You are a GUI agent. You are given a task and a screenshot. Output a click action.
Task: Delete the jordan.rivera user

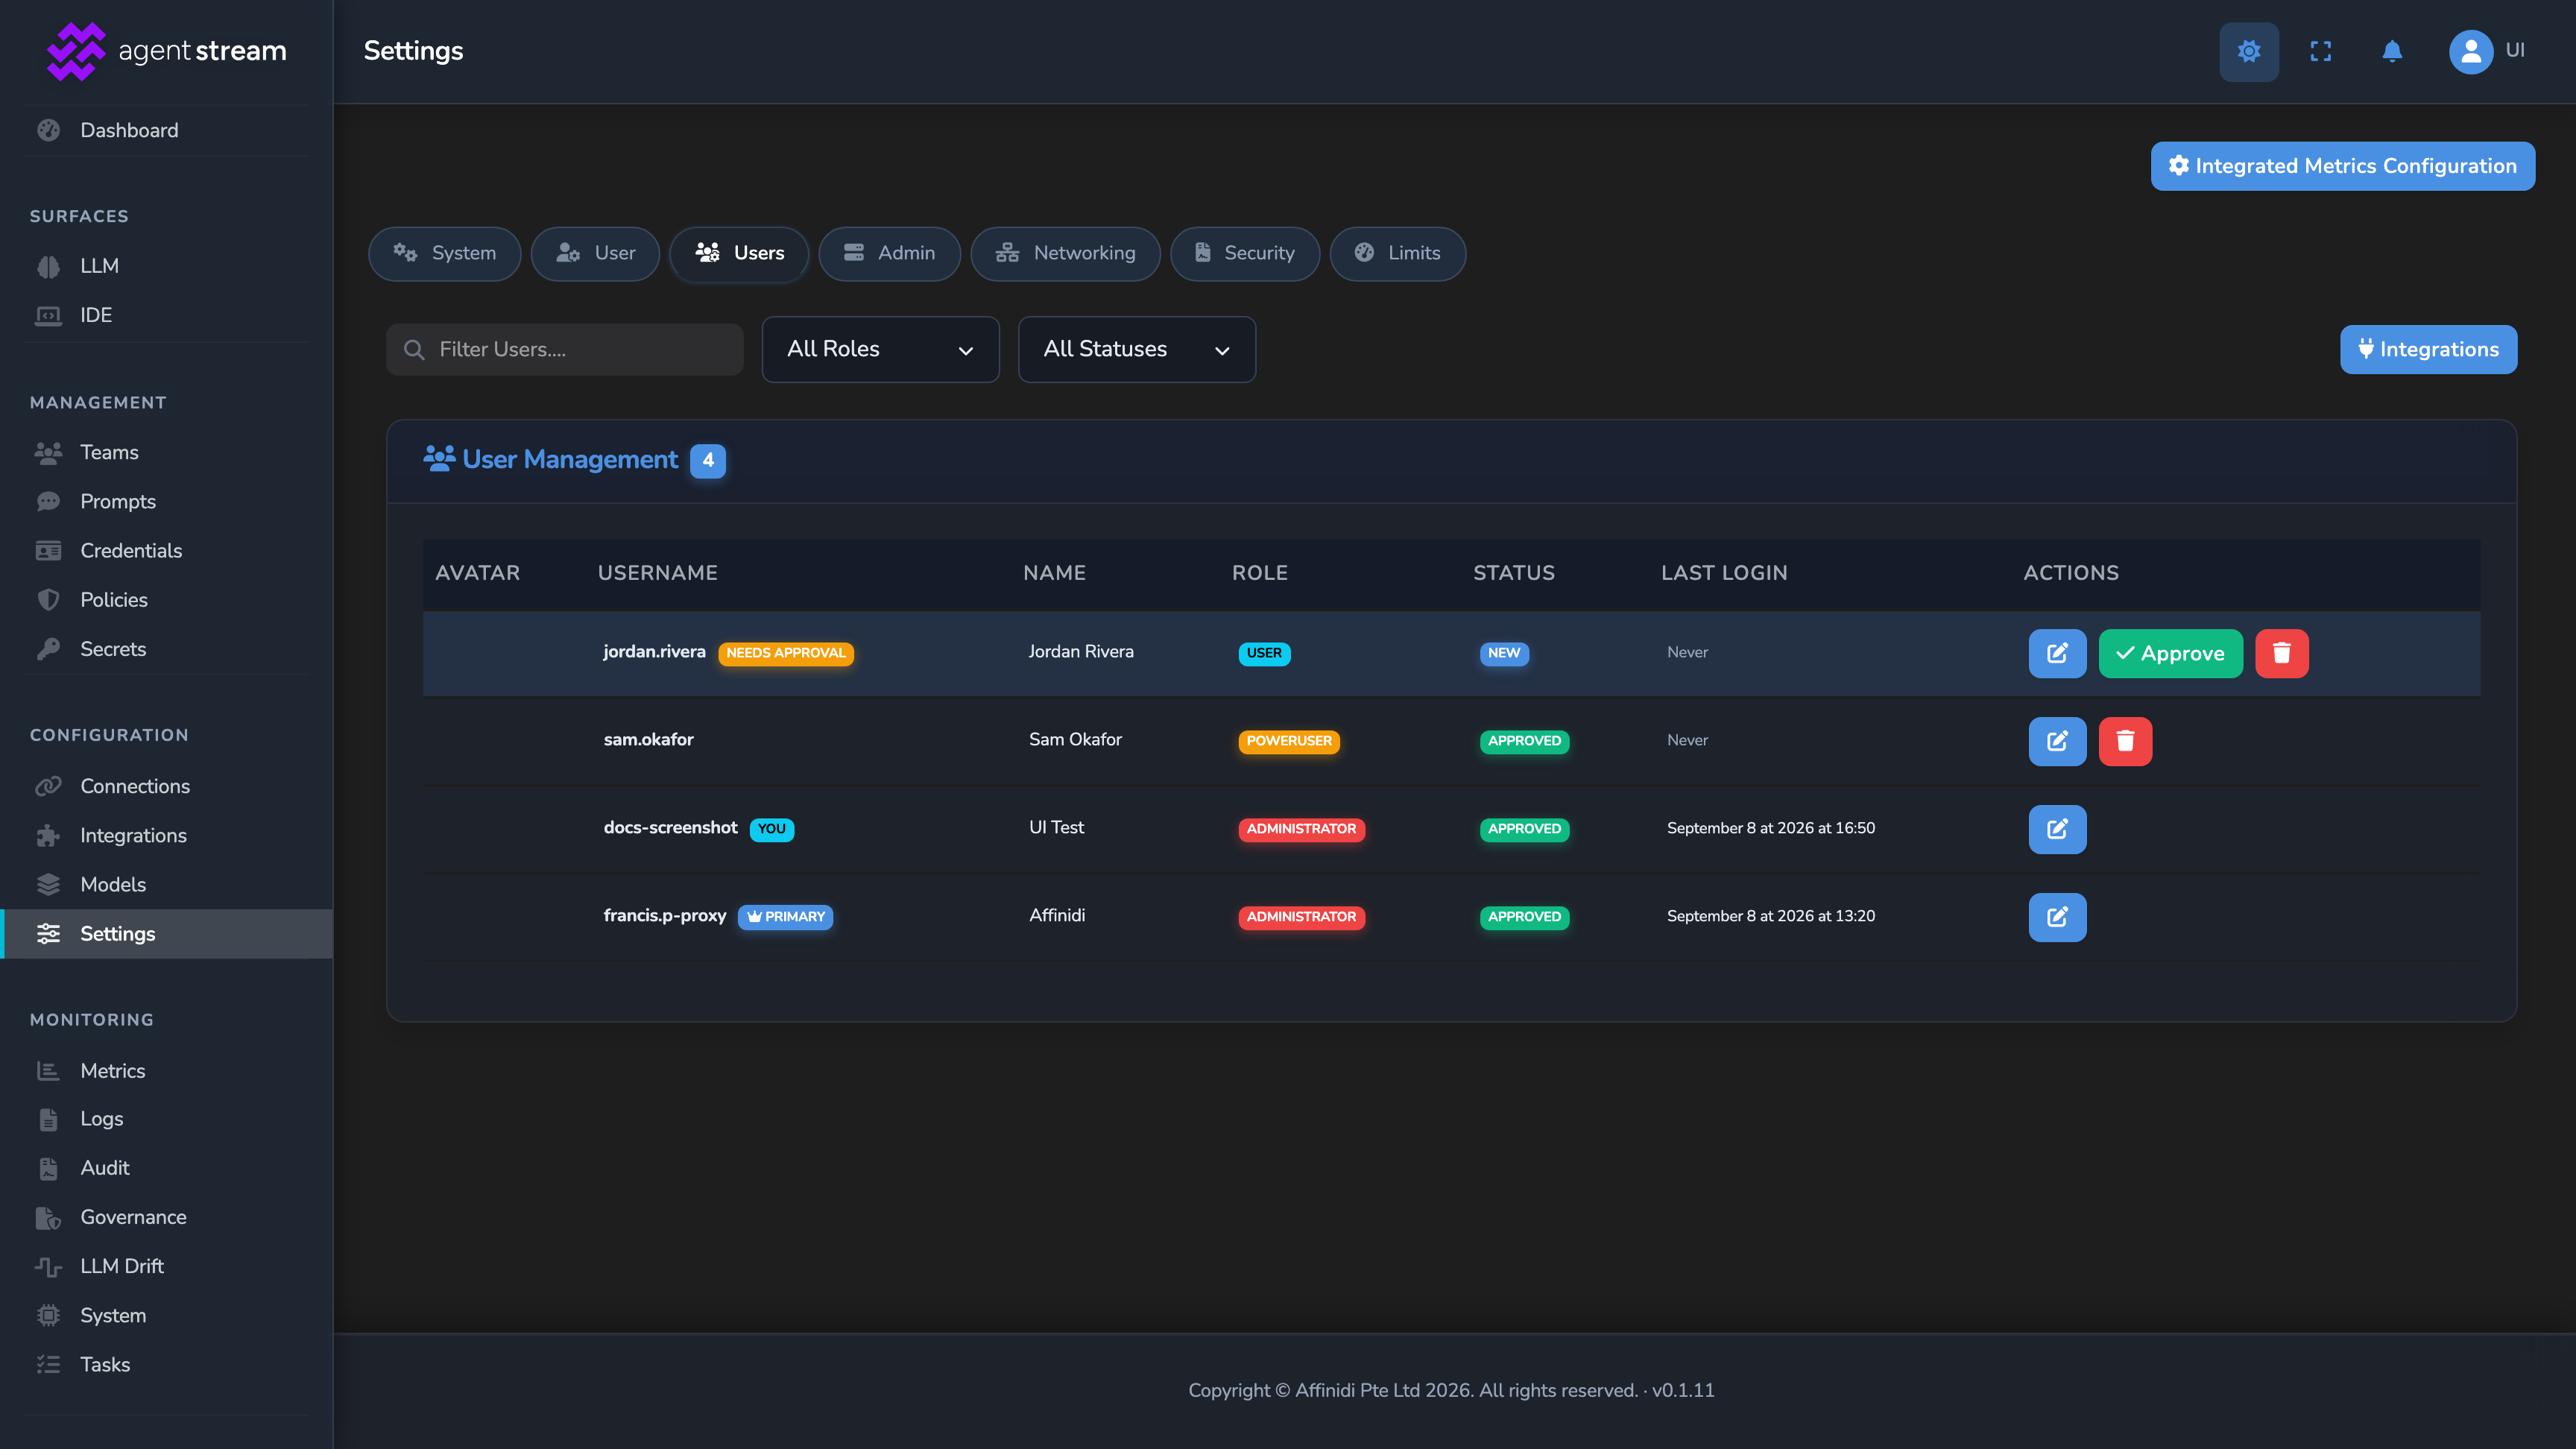2282,653
